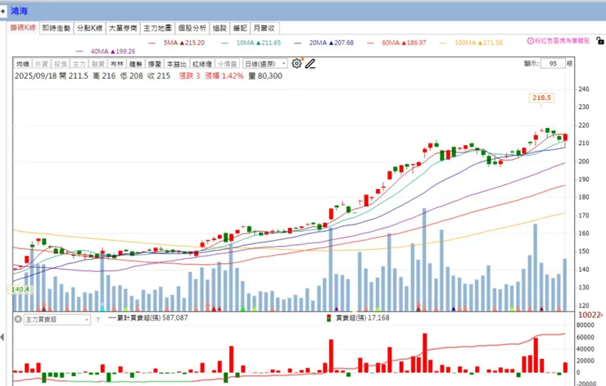Image resolution: width=606 pixels, height=386 pixels.
Task: Toggle the 撐壓 support-resistance button
Action: 155,64
